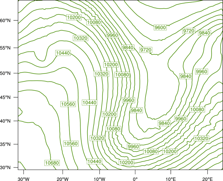Pick the 10°W longitude axis label
The width and height of the screenshot is (223, 181).
pyautogui.click(x=100, y=179)
